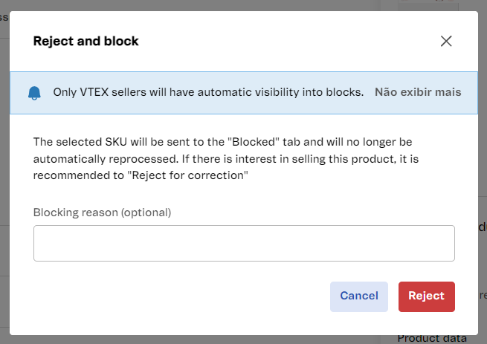The width and height of the screenshot is (487, 344).
Task: Click the "Blocking reason (optional)" label
Action: [x=102, y=212]
